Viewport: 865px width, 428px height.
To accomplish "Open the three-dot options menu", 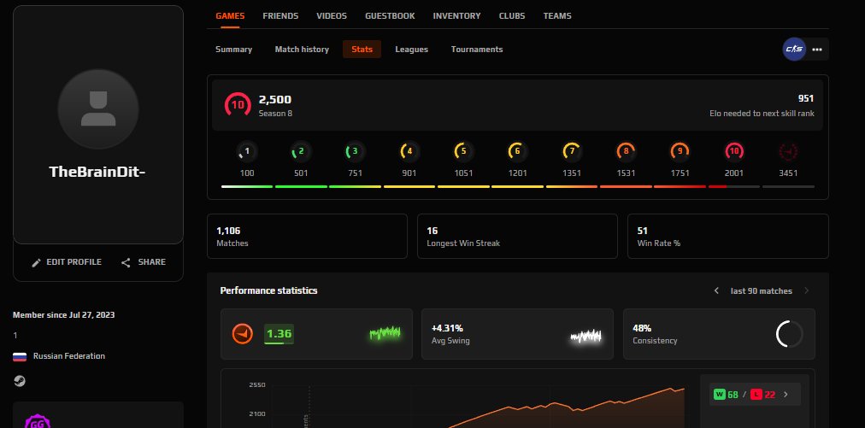I will pos(817,49).
